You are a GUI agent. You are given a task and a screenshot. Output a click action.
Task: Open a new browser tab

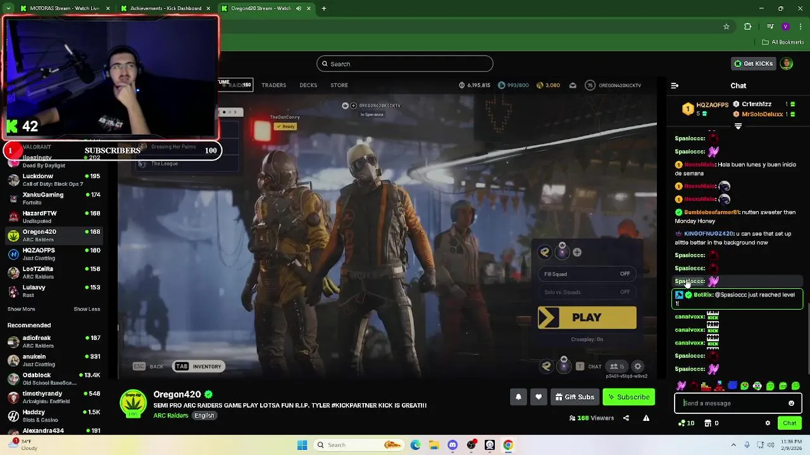coord(323,9)
